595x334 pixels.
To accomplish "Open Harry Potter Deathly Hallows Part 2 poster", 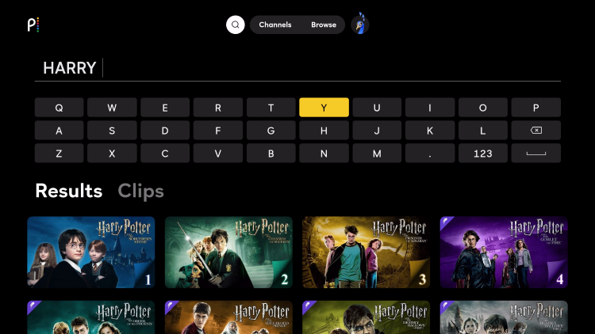I will coord(504,317).
